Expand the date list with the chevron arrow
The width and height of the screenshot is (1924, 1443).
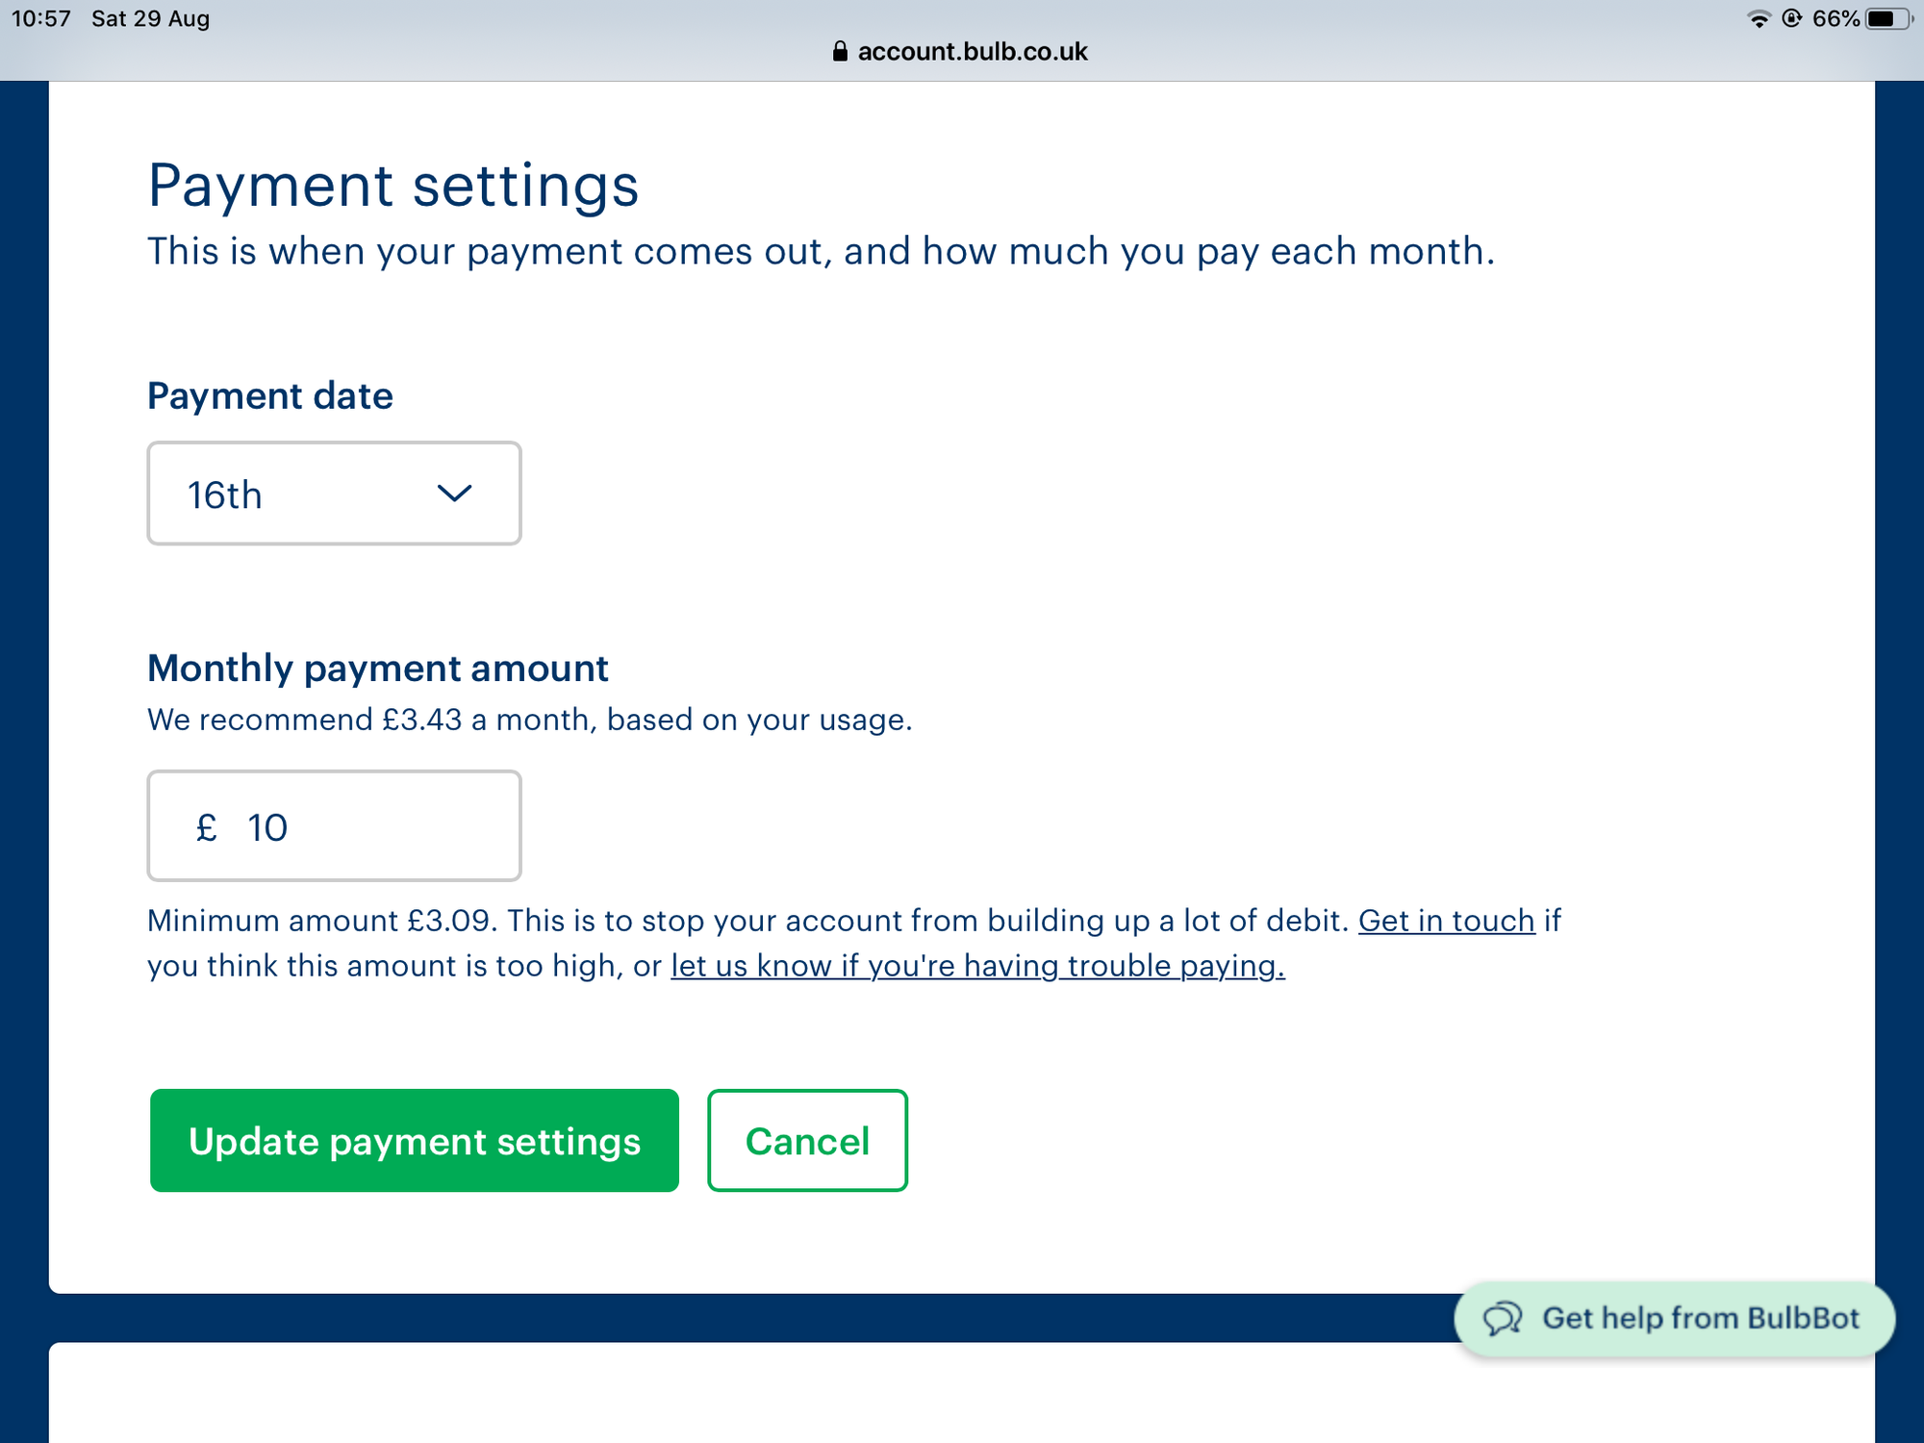tap(454, 494)
